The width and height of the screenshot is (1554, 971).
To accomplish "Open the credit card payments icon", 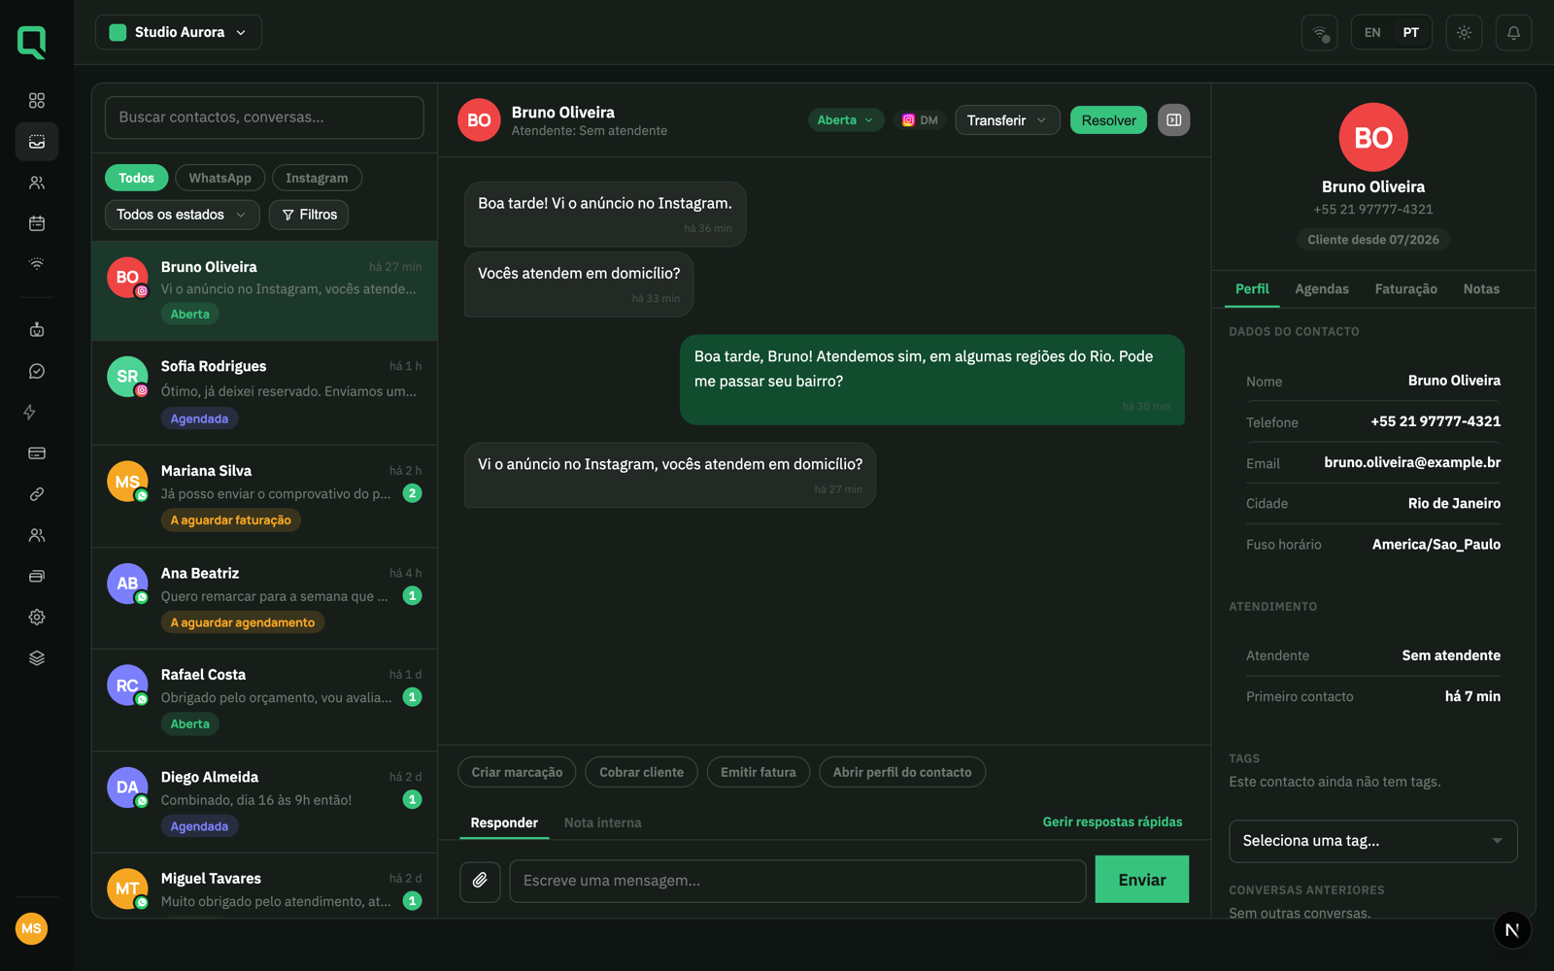I will click(x=37, y=453).
